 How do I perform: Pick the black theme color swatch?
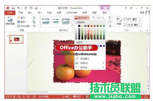click(x=79, y=26)
